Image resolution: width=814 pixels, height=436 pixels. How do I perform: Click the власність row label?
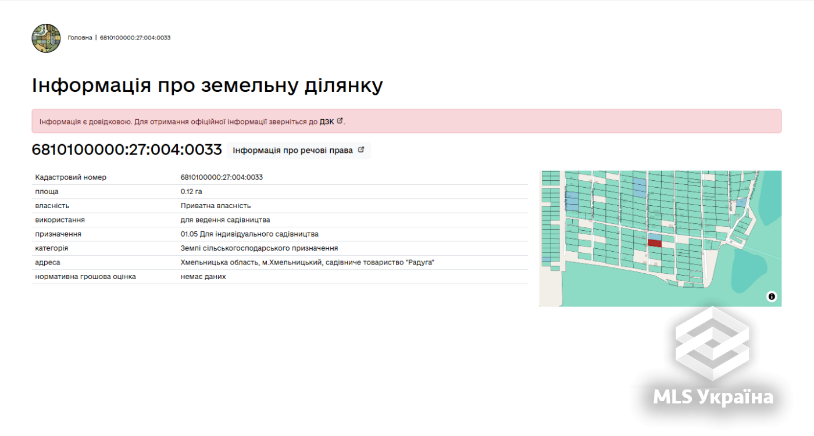52,206
